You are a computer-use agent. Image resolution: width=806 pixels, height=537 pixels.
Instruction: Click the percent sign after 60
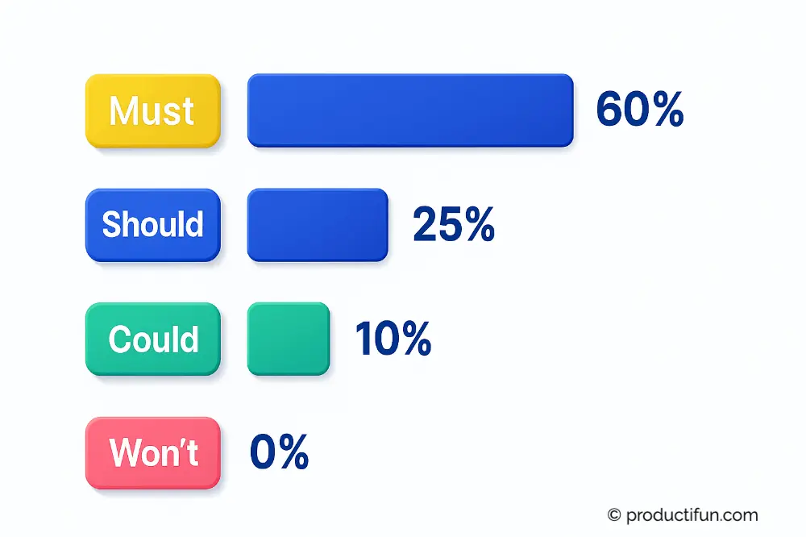pyautogui.click(x=668, y=109)
